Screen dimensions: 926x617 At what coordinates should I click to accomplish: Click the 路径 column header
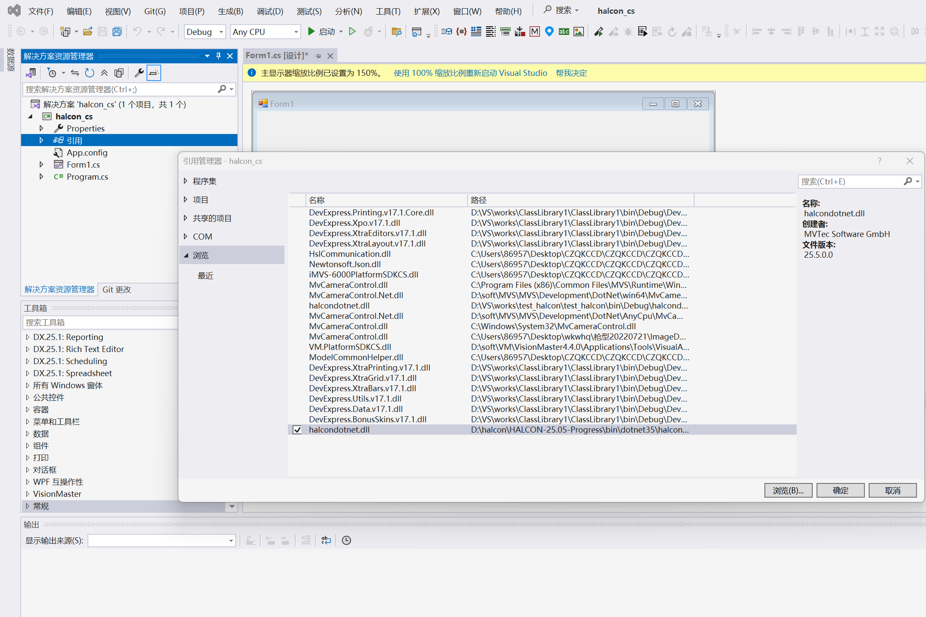580,200
